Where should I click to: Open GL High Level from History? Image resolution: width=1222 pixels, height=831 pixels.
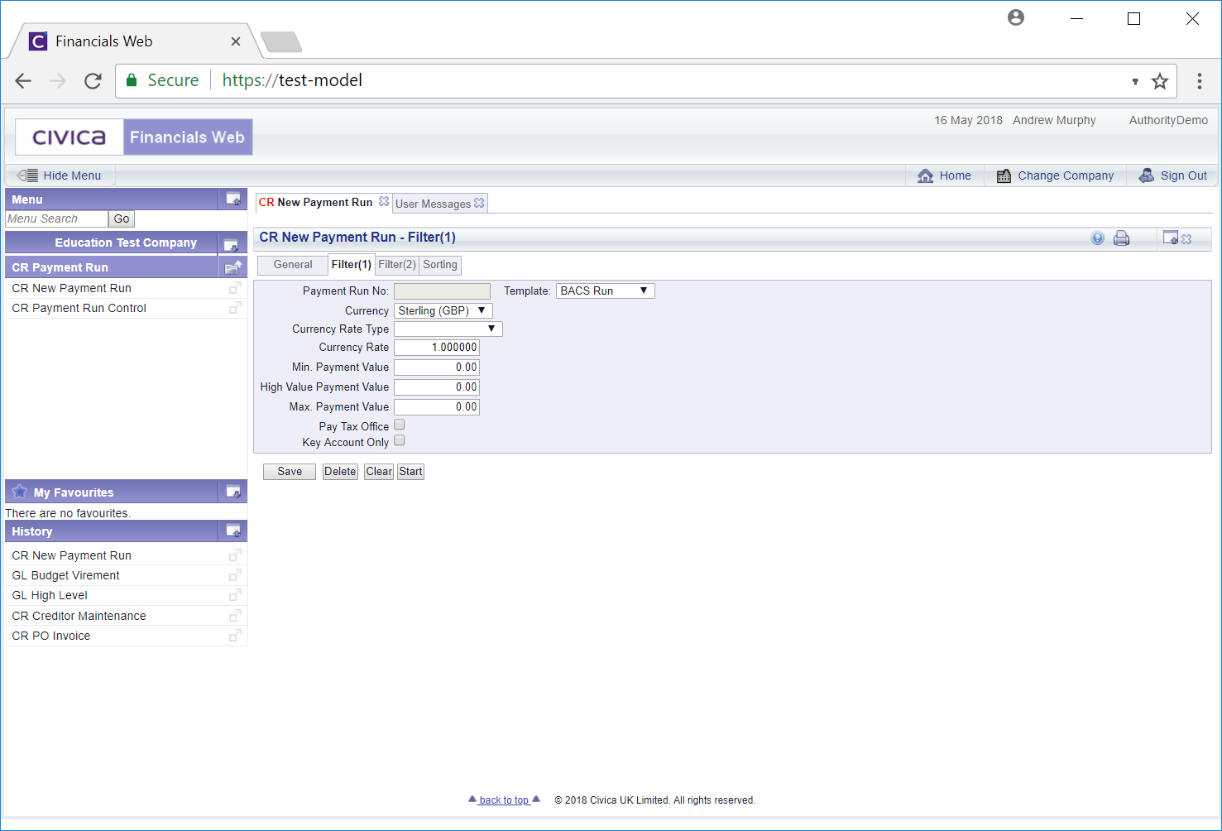50,595
